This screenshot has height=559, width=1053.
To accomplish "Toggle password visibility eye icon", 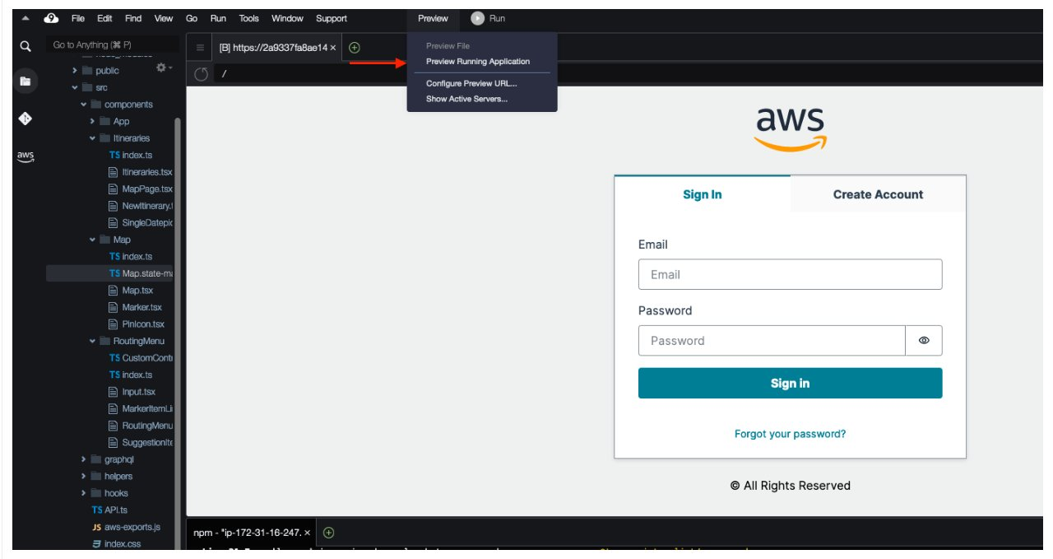I will tap(924, 340).
